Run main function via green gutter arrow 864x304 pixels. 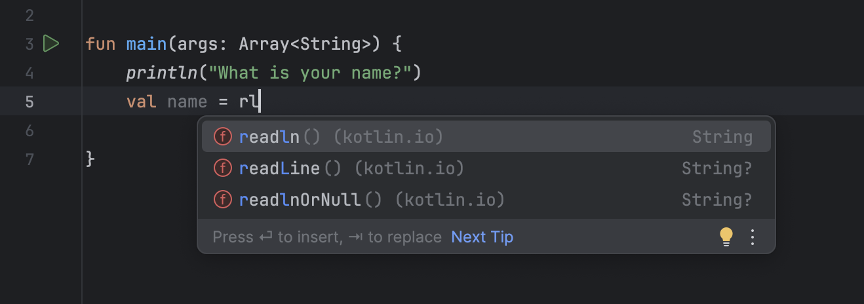coord(50,44)
